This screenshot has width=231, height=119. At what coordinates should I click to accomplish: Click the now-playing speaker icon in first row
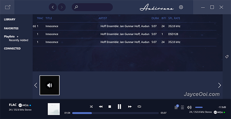click(34, 26)
